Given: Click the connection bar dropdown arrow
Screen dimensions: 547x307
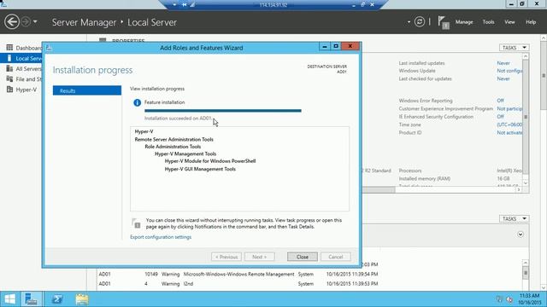Looking at the screenshot, I should (x=174, y=5).
